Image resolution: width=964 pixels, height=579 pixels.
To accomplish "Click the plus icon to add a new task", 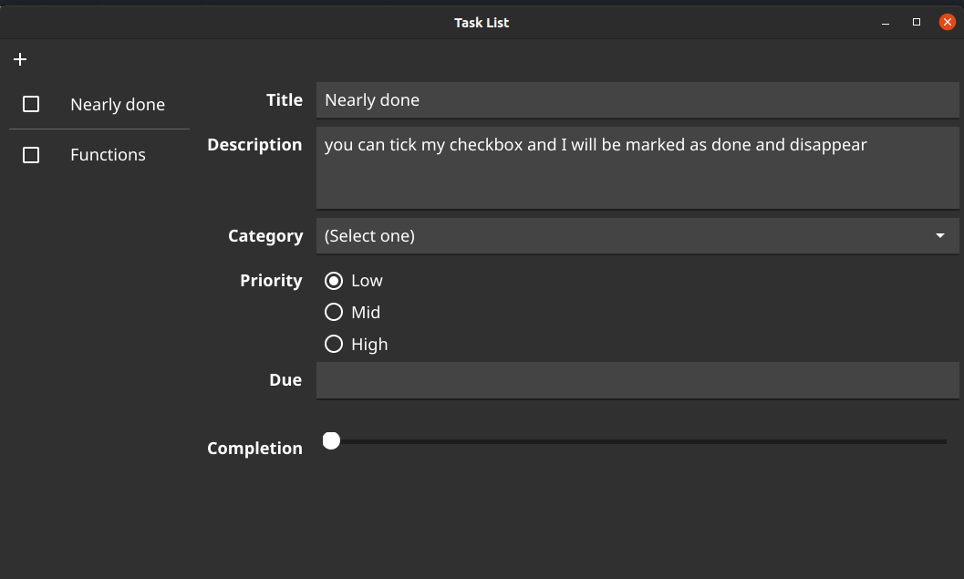I will pos(20,59).
